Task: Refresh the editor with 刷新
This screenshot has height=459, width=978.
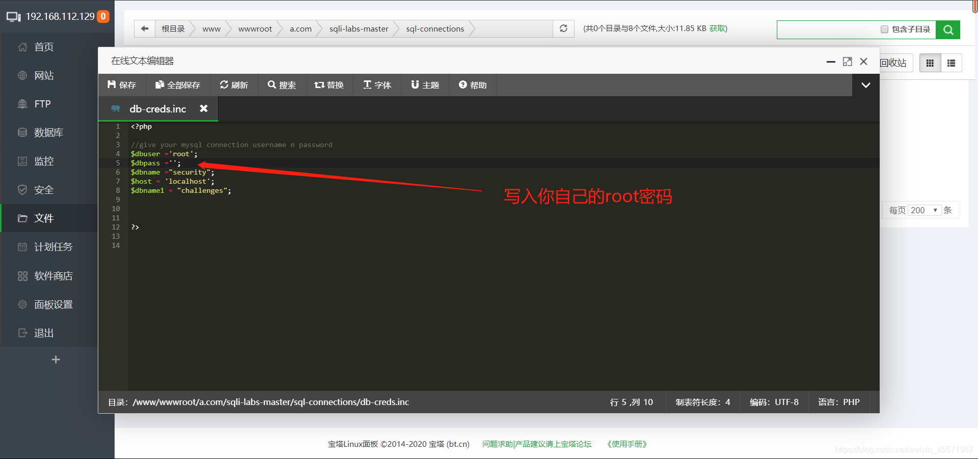Action: pos(234,85)
